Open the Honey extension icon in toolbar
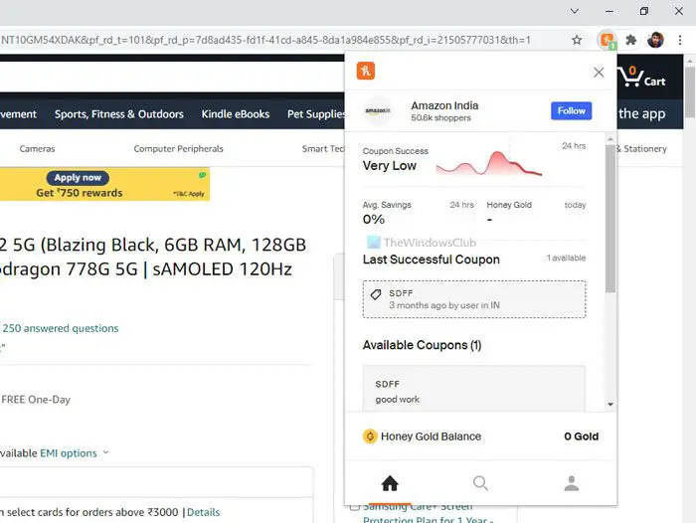The image size is (696, 523). [x=608, y=40]
